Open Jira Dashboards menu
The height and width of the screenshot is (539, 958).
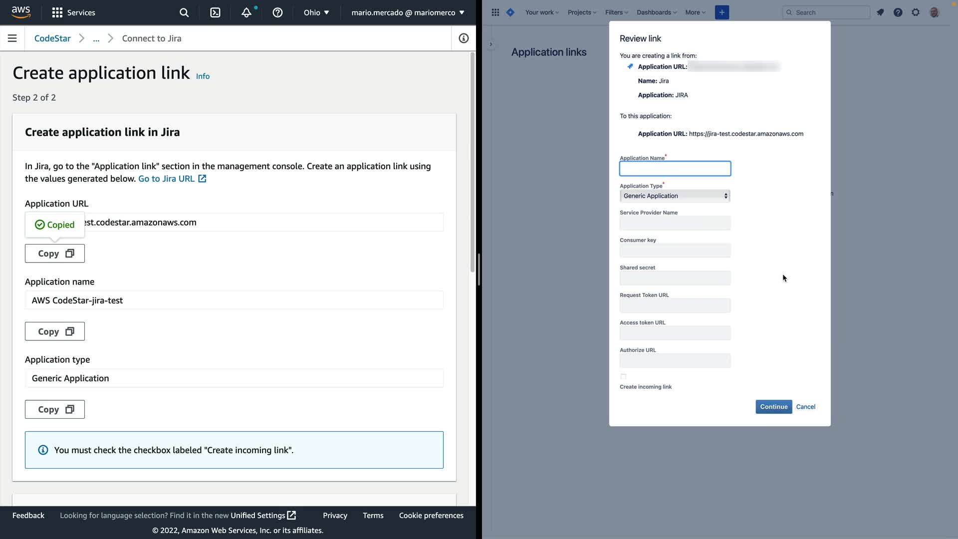(x=656, y=12)
